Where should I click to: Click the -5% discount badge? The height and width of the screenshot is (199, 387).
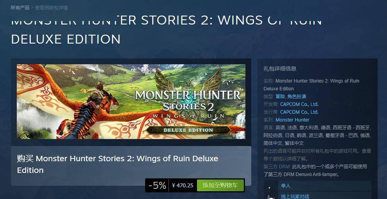[157, 185]
